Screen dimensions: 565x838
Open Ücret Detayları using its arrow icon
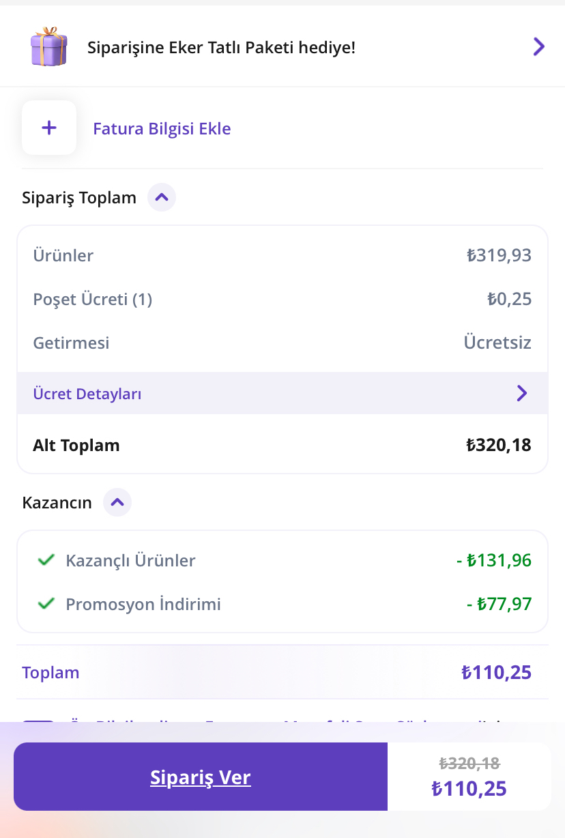[522, 393]
